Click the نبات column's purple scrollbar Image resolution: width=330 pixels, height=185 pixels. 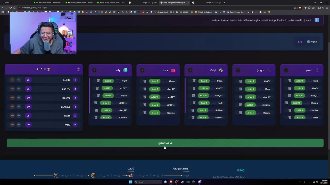tap(185, 95)
